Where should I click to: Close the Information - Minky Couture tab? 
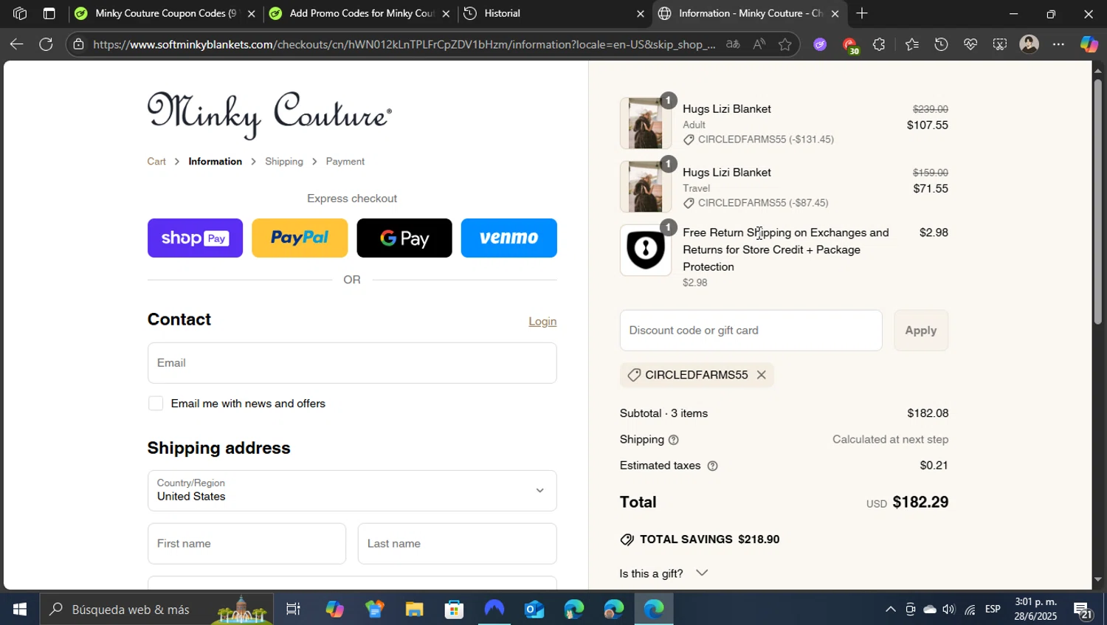[835, 13]
